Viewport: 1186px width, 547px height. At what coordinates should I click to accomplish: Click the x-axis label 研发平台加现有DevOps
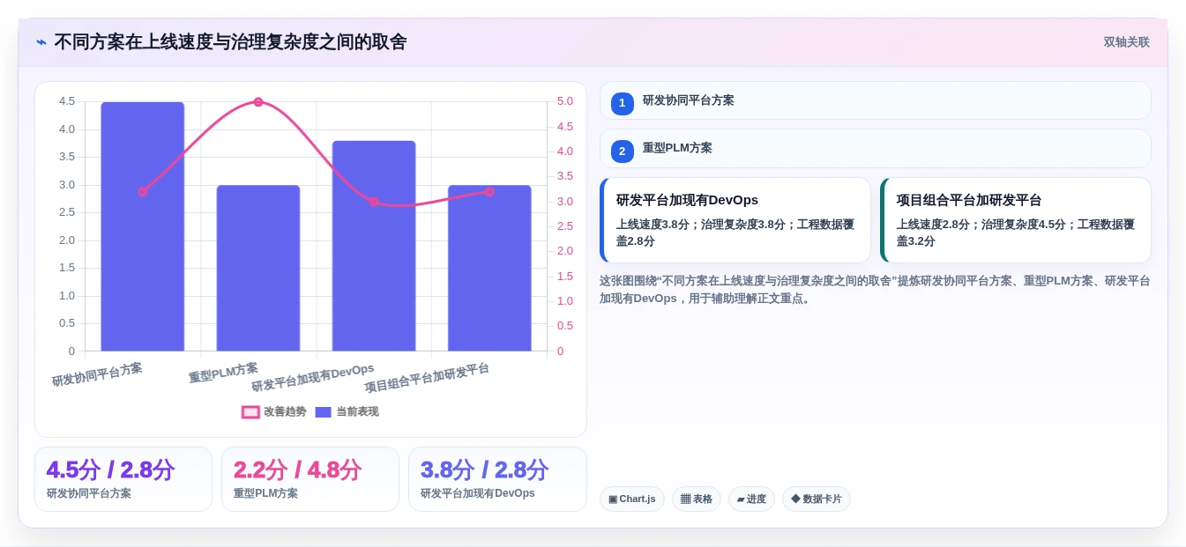click(312, 377)
